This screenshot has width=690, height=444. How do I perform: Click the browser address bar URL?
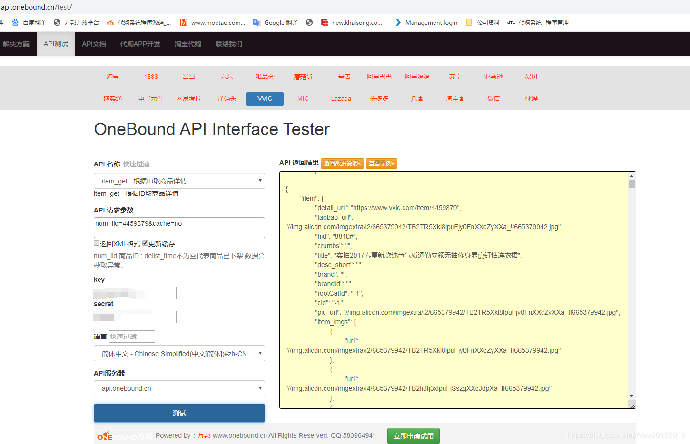click(37, 7)
